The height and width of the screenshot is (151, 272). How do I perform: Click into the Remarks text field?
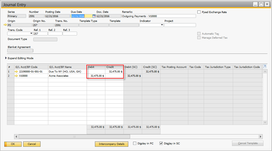click(159, 16)
